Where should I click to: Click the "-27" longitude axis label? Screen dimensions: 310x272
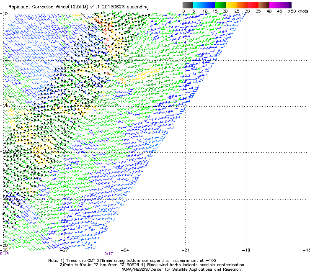[64, 250]
